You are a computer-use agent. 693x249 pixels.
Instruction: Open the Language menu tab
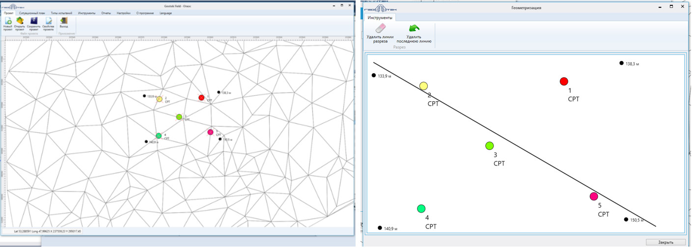click(166, 13)
